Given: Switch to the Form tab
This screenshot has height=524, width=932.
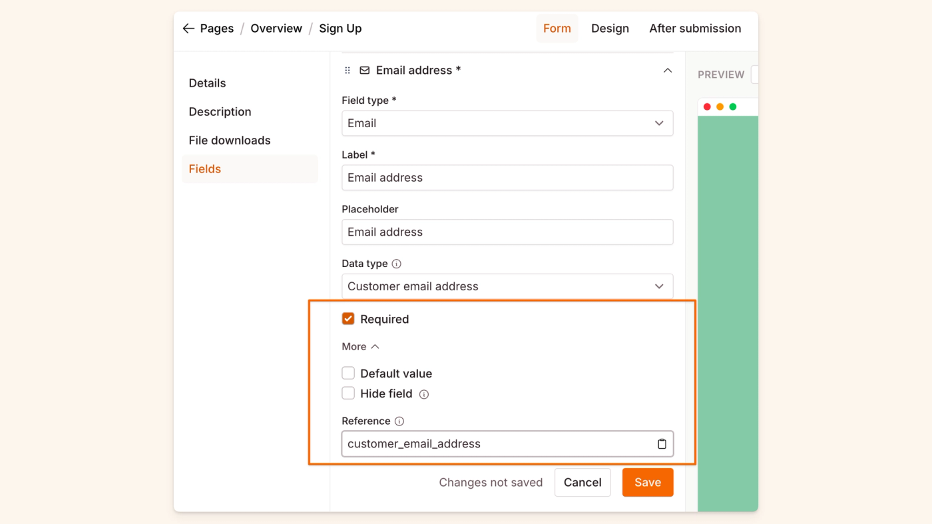Looking at the screenshot, I should coord(557,29).
